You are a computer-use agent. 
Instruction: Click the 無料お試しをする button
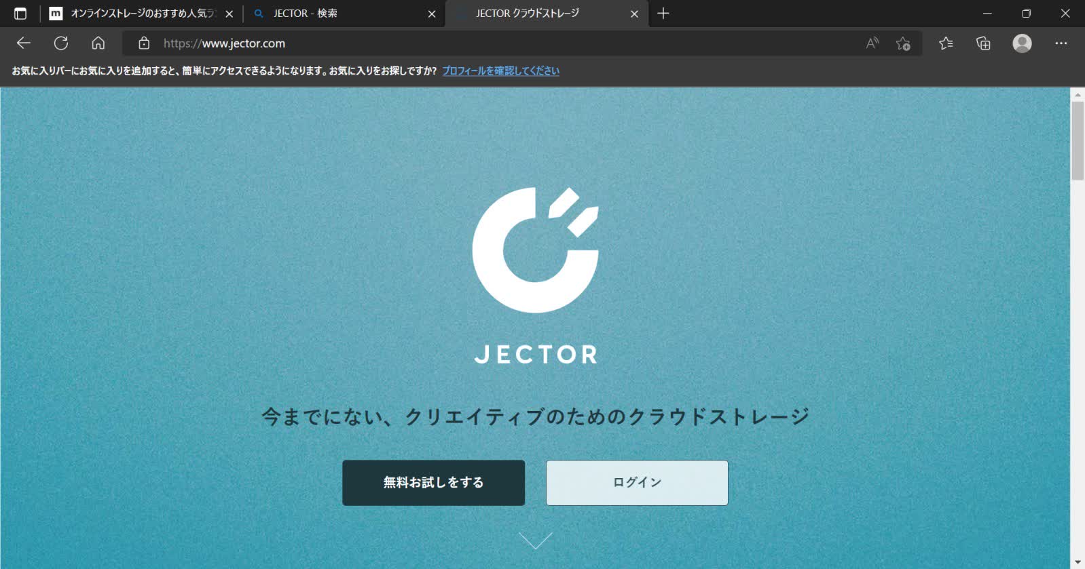[433, 483]
